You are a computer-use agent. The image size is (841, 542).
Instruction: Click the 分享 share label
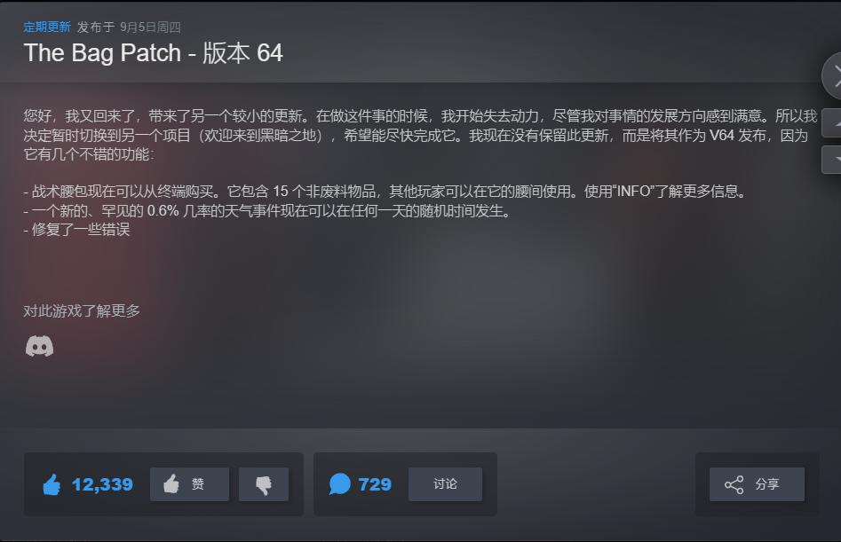(x=767, y=484)
